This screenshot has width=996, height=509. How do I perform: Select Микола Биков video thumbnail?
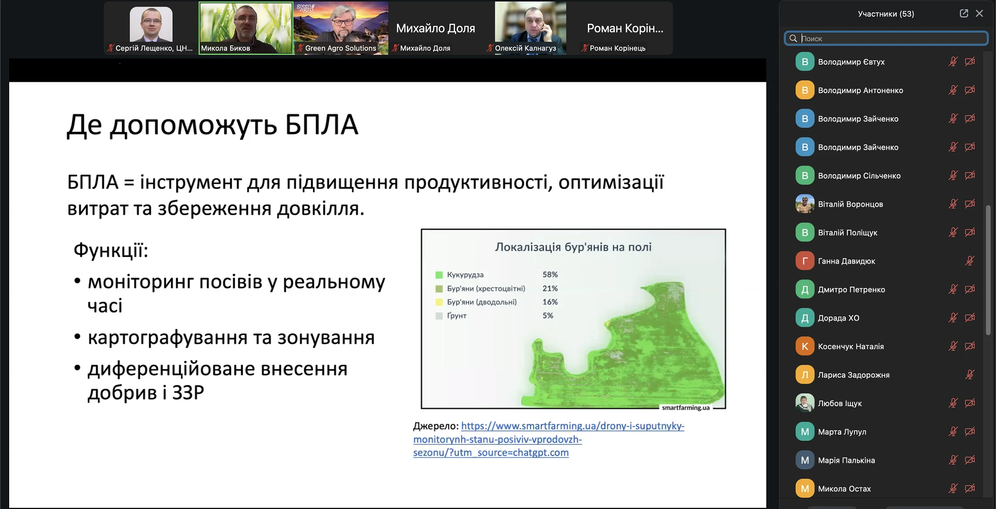[246, 28]
